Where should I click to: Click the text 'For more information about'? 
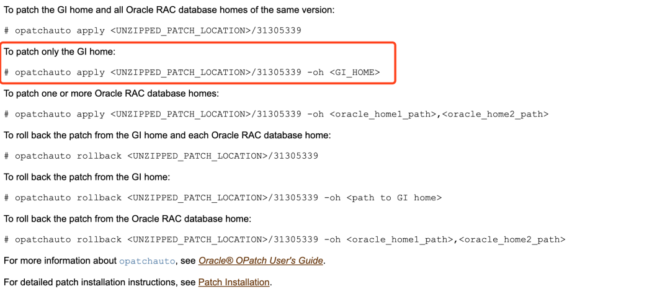tap(60, 261)
